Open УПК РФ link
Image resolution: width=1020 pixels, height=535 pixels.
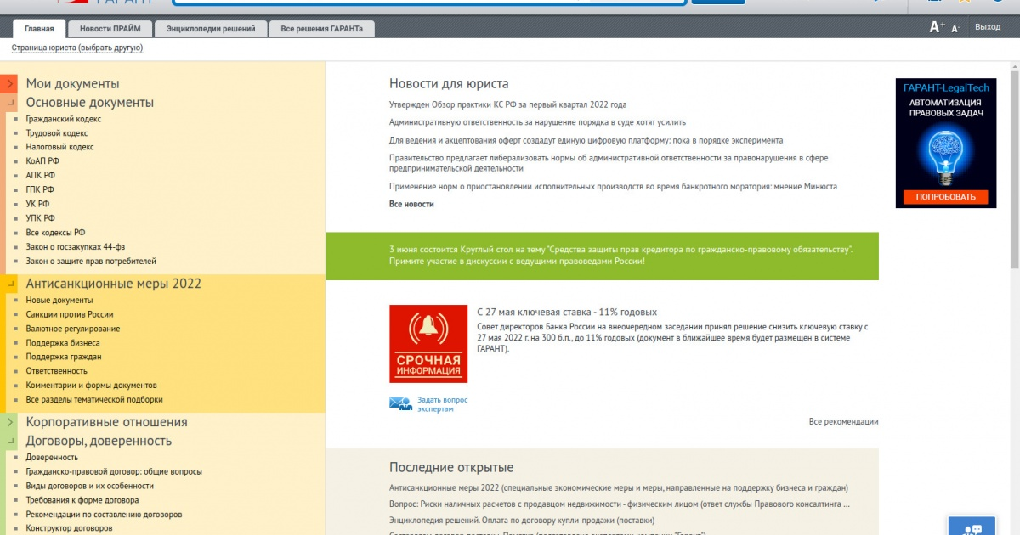[41, 218]
